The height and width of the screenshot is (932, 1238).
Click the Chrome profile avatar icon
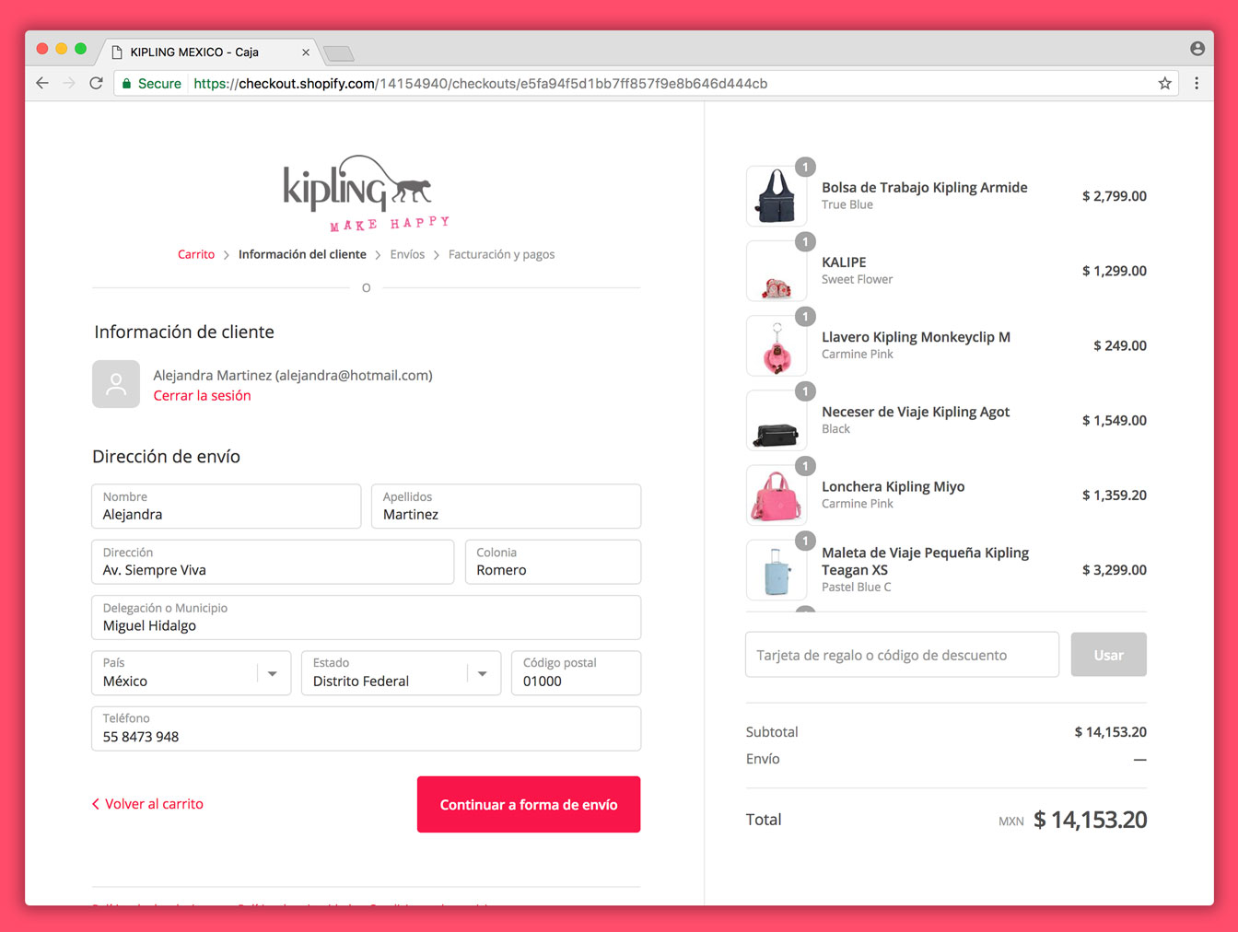[1197, 49]
